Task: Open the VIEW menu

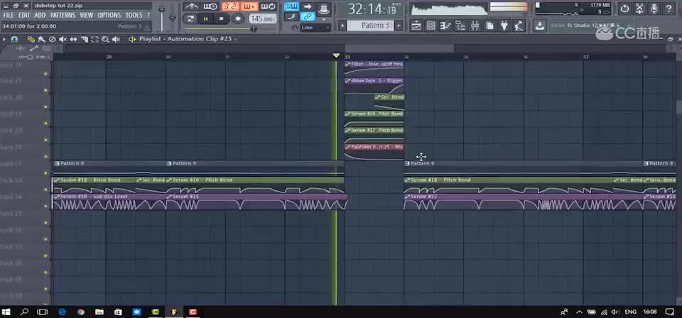Action: pyautogui.click(x=87, y=15)
